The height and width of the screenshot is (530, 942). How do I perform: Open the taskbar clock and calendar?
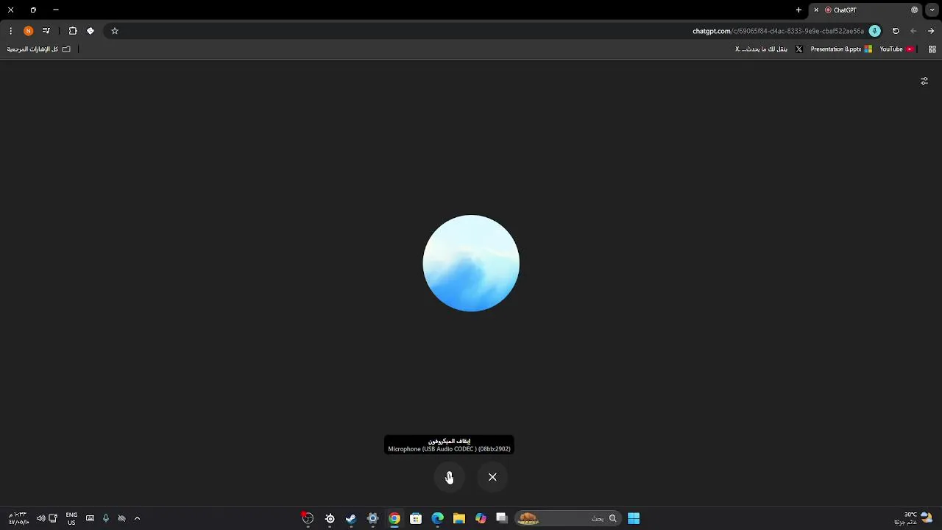click(18, 518)
